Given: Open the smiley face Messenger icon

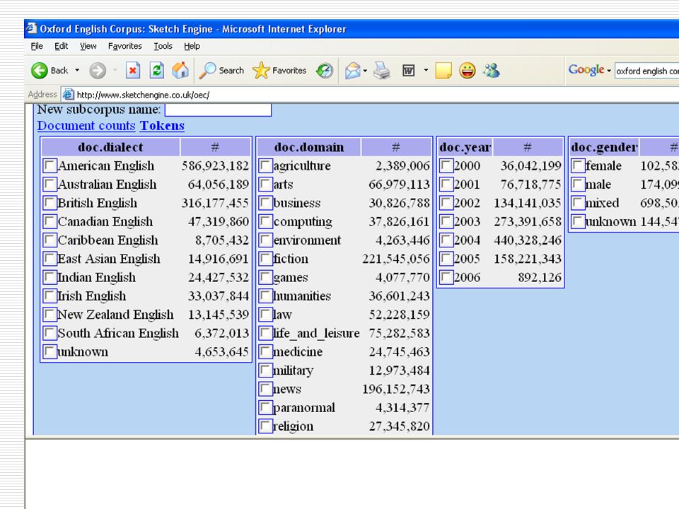Looking at the screenshot, I should pyautogui.click(x=468, y=70).
